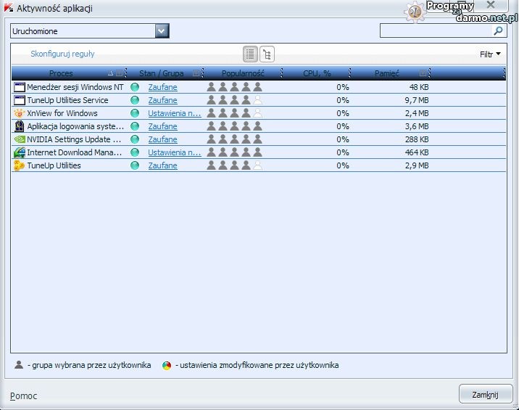The width and height of the screenshot is (519, 410).
Task: Select the 2,9 MB memory value
Action: (x=417, y=165)
